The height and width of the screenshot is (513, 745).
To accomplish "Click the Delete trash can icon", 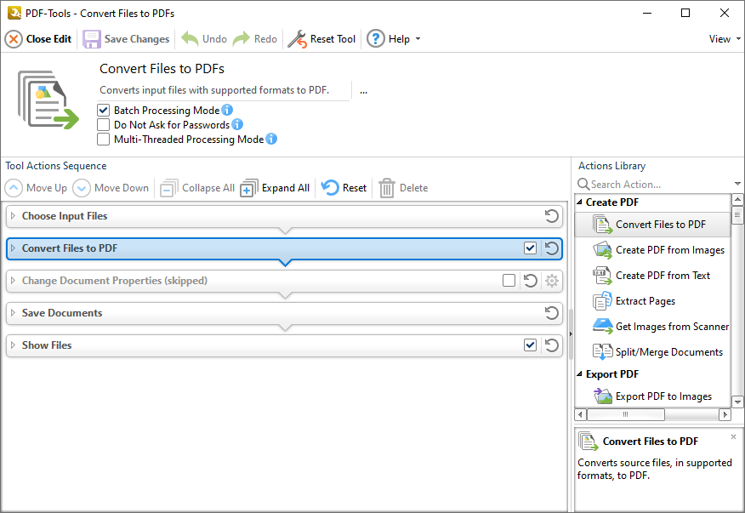I will coord(387,188).
